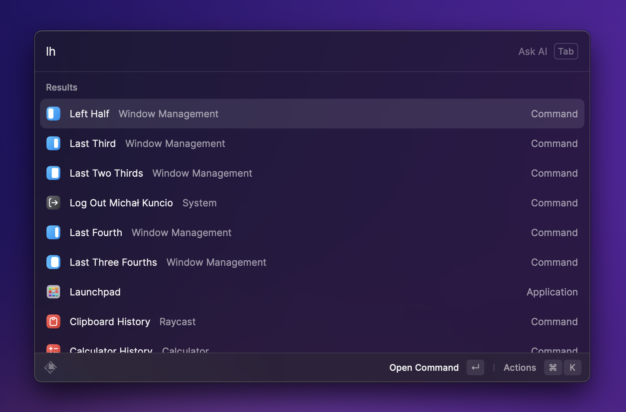This screenshot has height=412, width=626.
Task: Click the Raycast logo in the bottom bar
Action: 50,367
